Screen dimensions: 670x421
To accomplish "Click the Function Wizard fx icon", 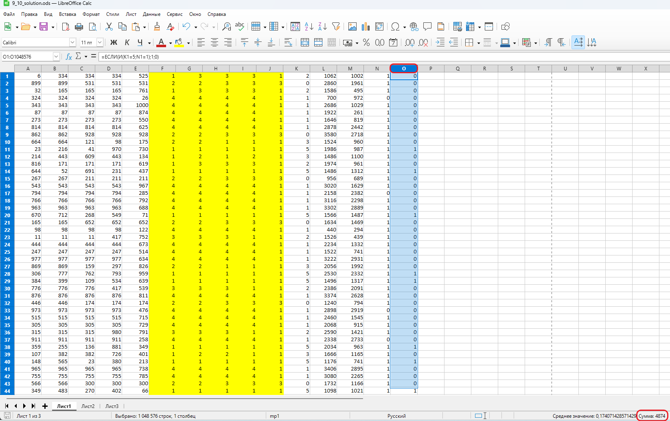I will tap(69, 57).
